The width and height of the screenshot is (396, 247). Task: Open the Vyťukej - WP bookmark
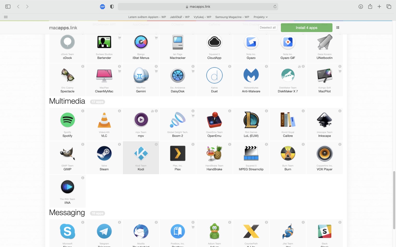tap(202, 17)
